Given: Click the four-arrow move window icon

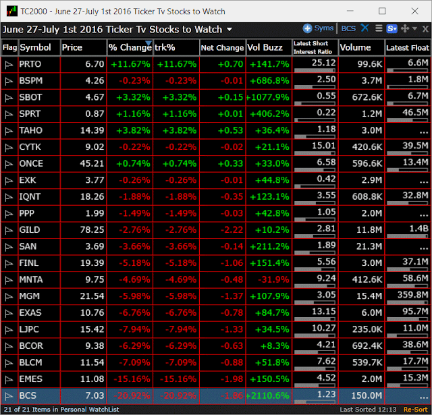Looking at the screenshot, I should [405, 28].
